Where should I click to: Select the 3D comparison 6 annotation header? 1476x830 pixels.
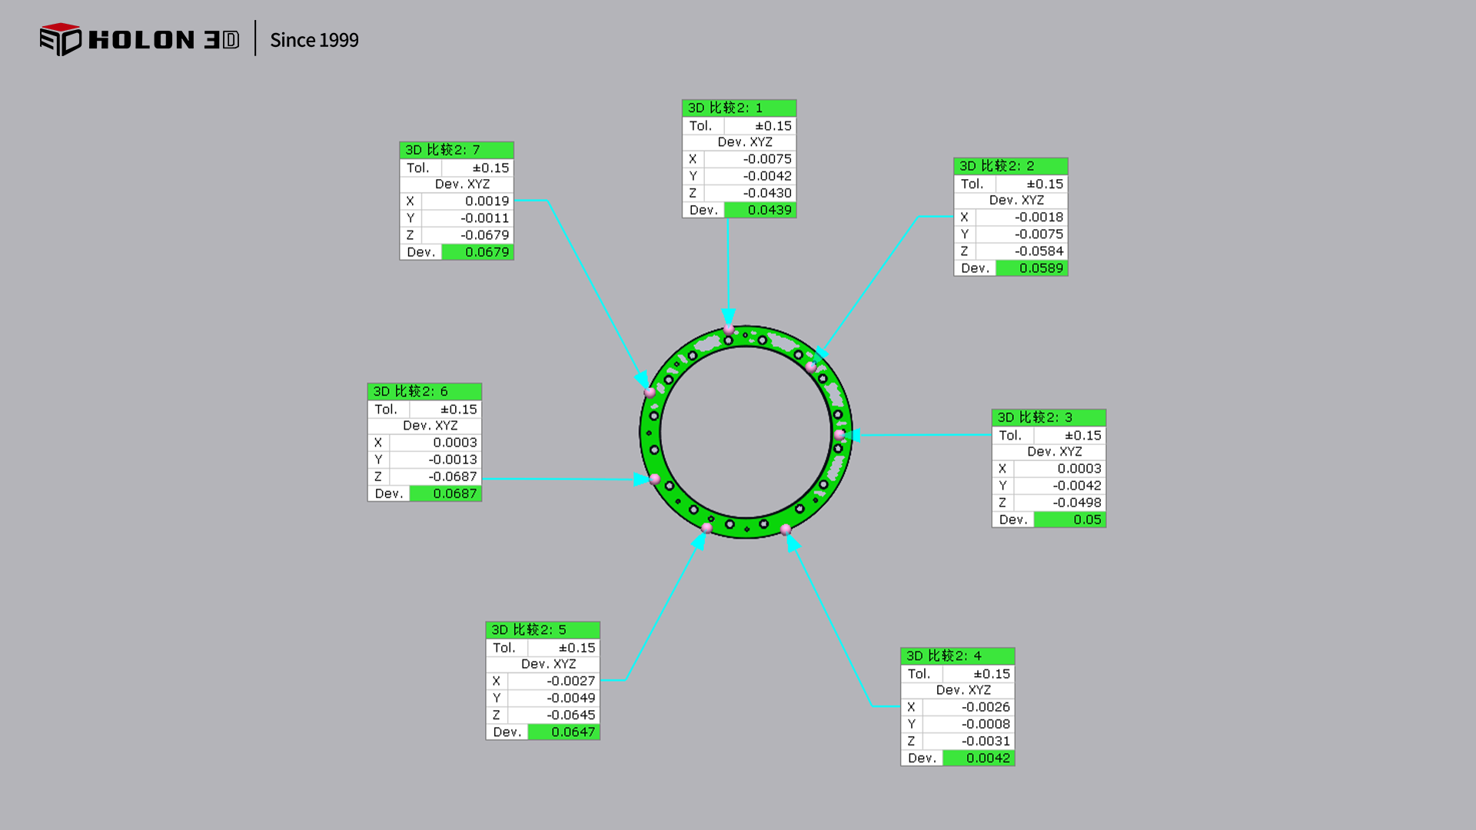point(424,391)
